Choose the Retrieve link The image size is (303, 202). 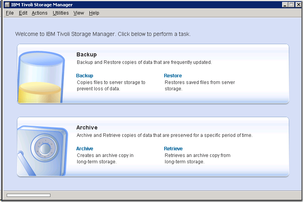click(173, 149)
